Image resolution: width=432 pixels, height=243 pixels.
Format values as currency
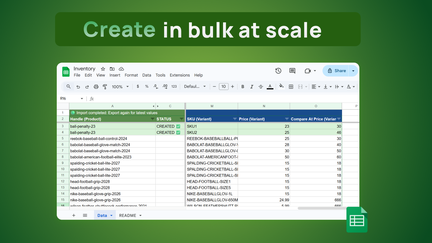point(138,86)
